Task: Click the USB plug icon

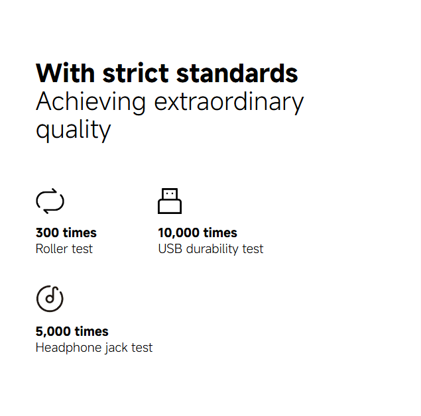Action: [x=170, y=201]
